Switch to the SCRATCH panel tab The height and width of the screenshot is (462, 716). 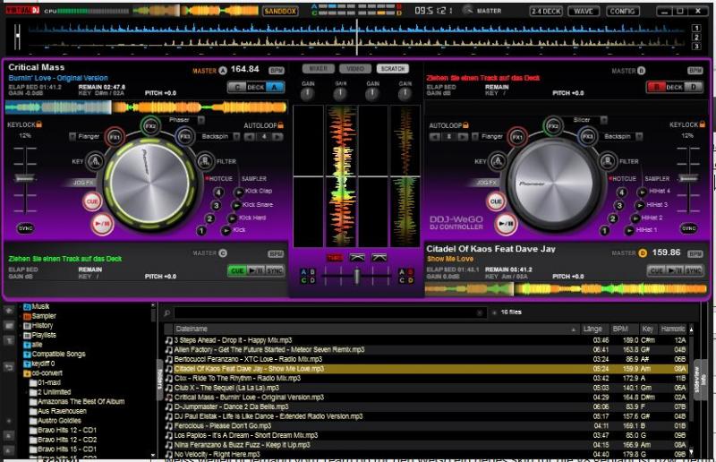(x=392, y=69)
